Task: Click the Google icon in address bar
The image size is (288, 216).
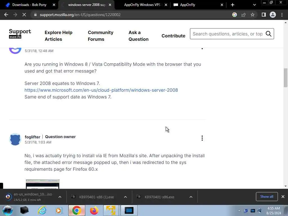Action: pos(234,15)
